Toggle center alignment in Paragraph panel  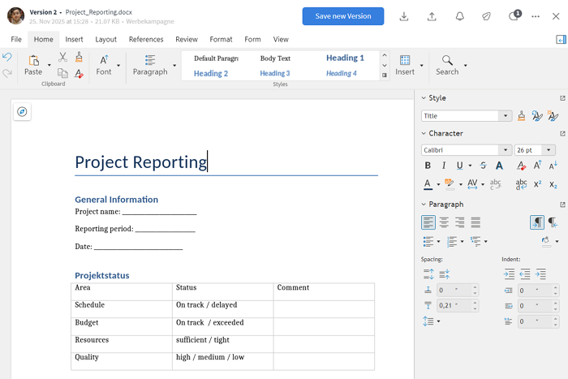coord(444,222)
